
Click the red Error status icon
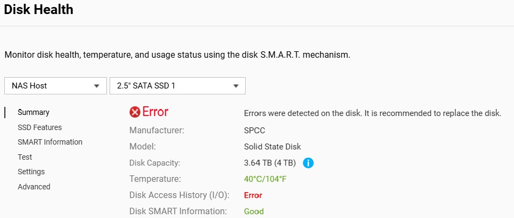point(135,112)
